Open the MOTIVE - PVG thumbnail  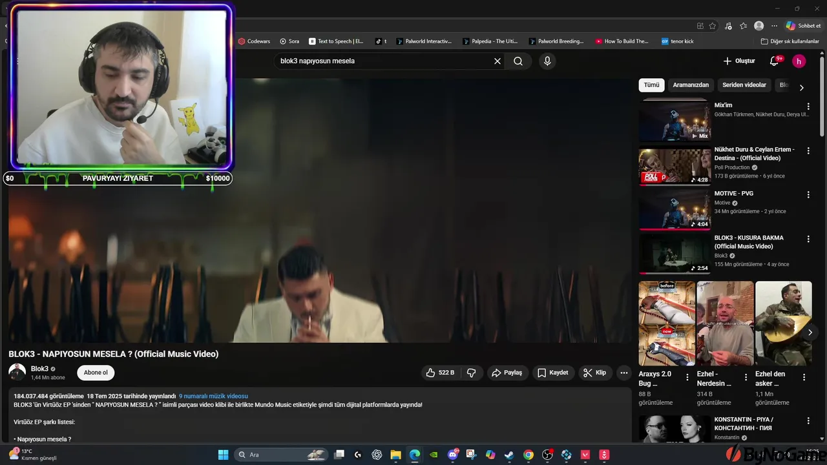click(x=674, y=210)
